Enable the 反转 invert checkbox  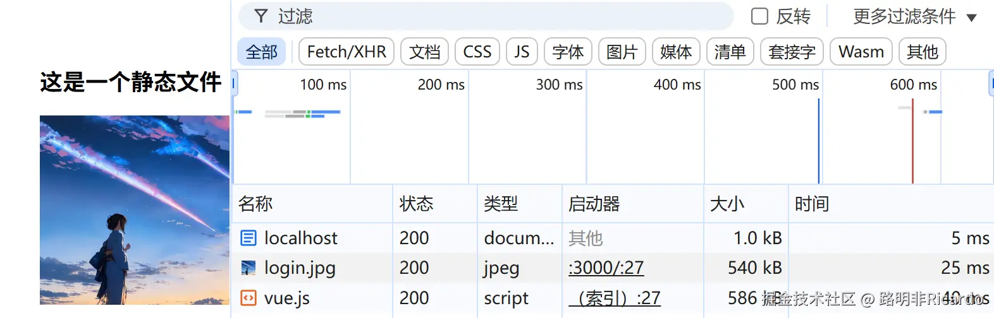pyautogui.click(x=759, y=16)
